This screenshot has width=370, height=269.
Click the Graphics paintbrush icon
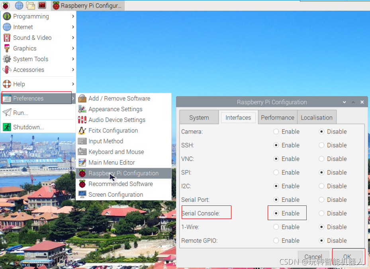click(7, 48)
